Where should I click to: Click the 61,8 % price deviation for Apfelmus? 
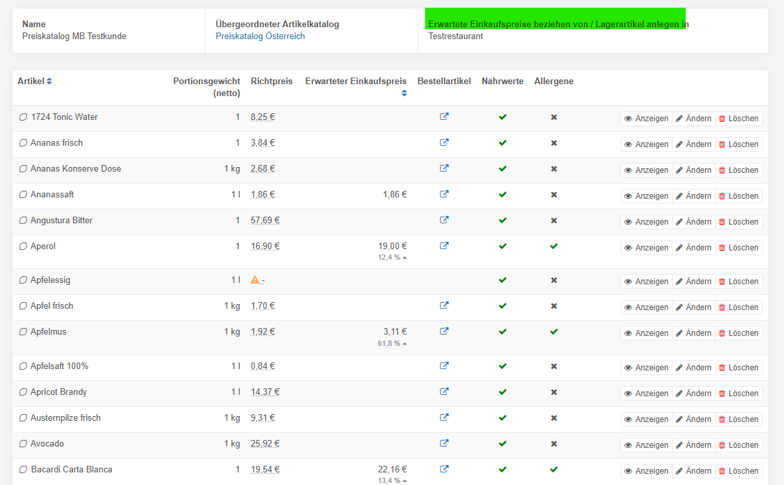point(392,343)
